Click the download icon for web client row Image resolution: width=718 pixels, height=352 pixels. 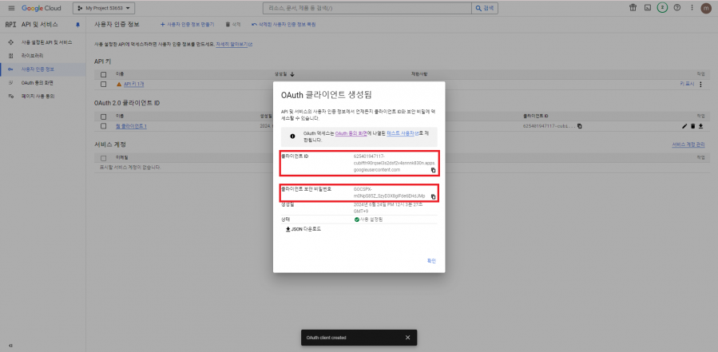click(x=700, y=126)
